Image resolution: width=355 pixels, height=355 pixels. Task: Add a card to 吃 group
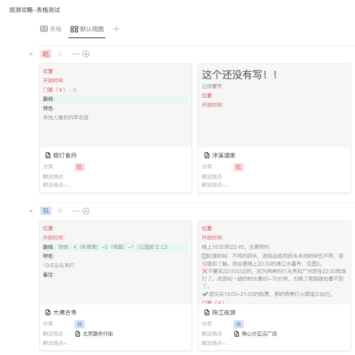coord(86,54)
